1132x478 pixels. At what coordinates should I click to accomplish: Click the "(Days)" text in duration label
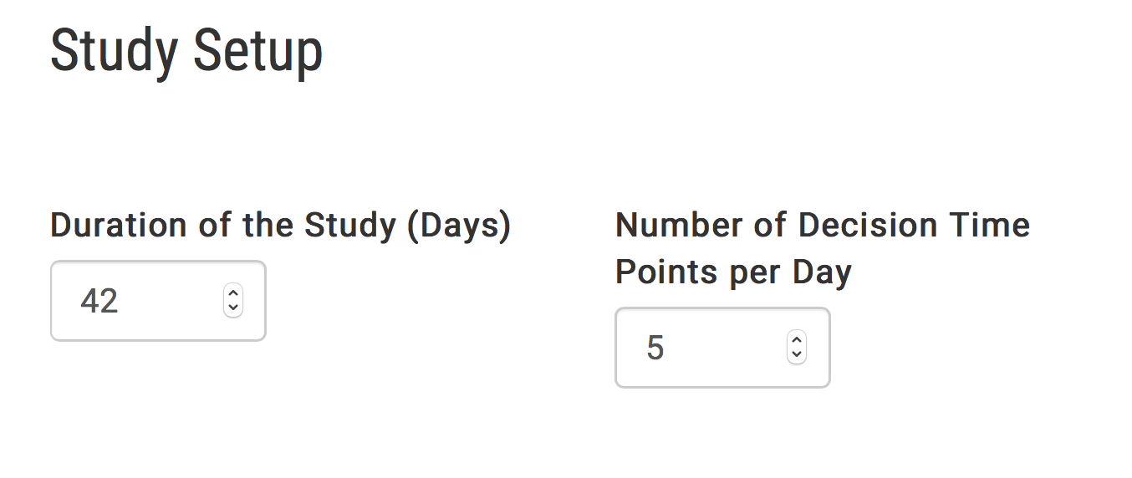coord(459,226)
